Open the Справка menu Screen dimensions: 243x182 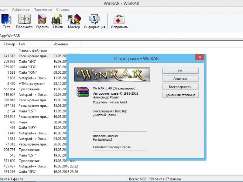tap(63, 10)
